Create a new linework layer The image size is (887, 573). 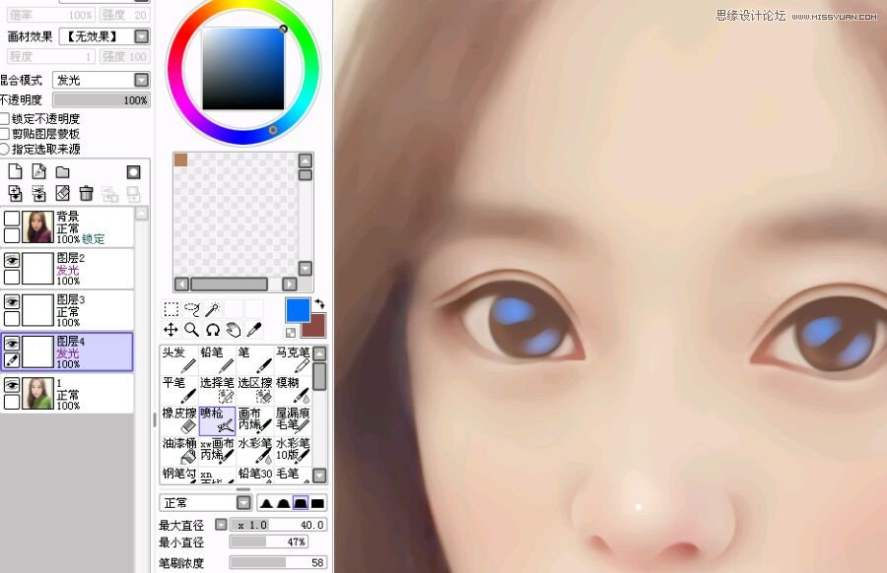click(39, 171)
